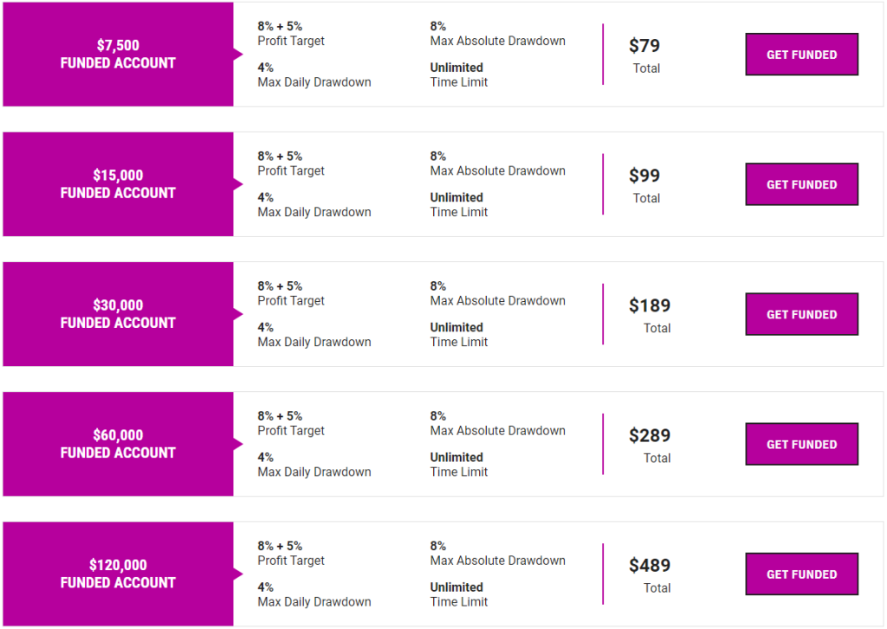Screen dimensions: 887x629
Task: Click GET FUNDED for the $7,500 account
Action: 801,55
